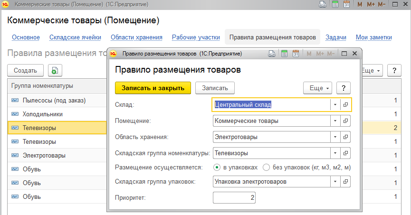The width and height of the screenshot is (411, 215).
Task: Select the "без упаковок" radio option
Action: (x=266, y=167)
